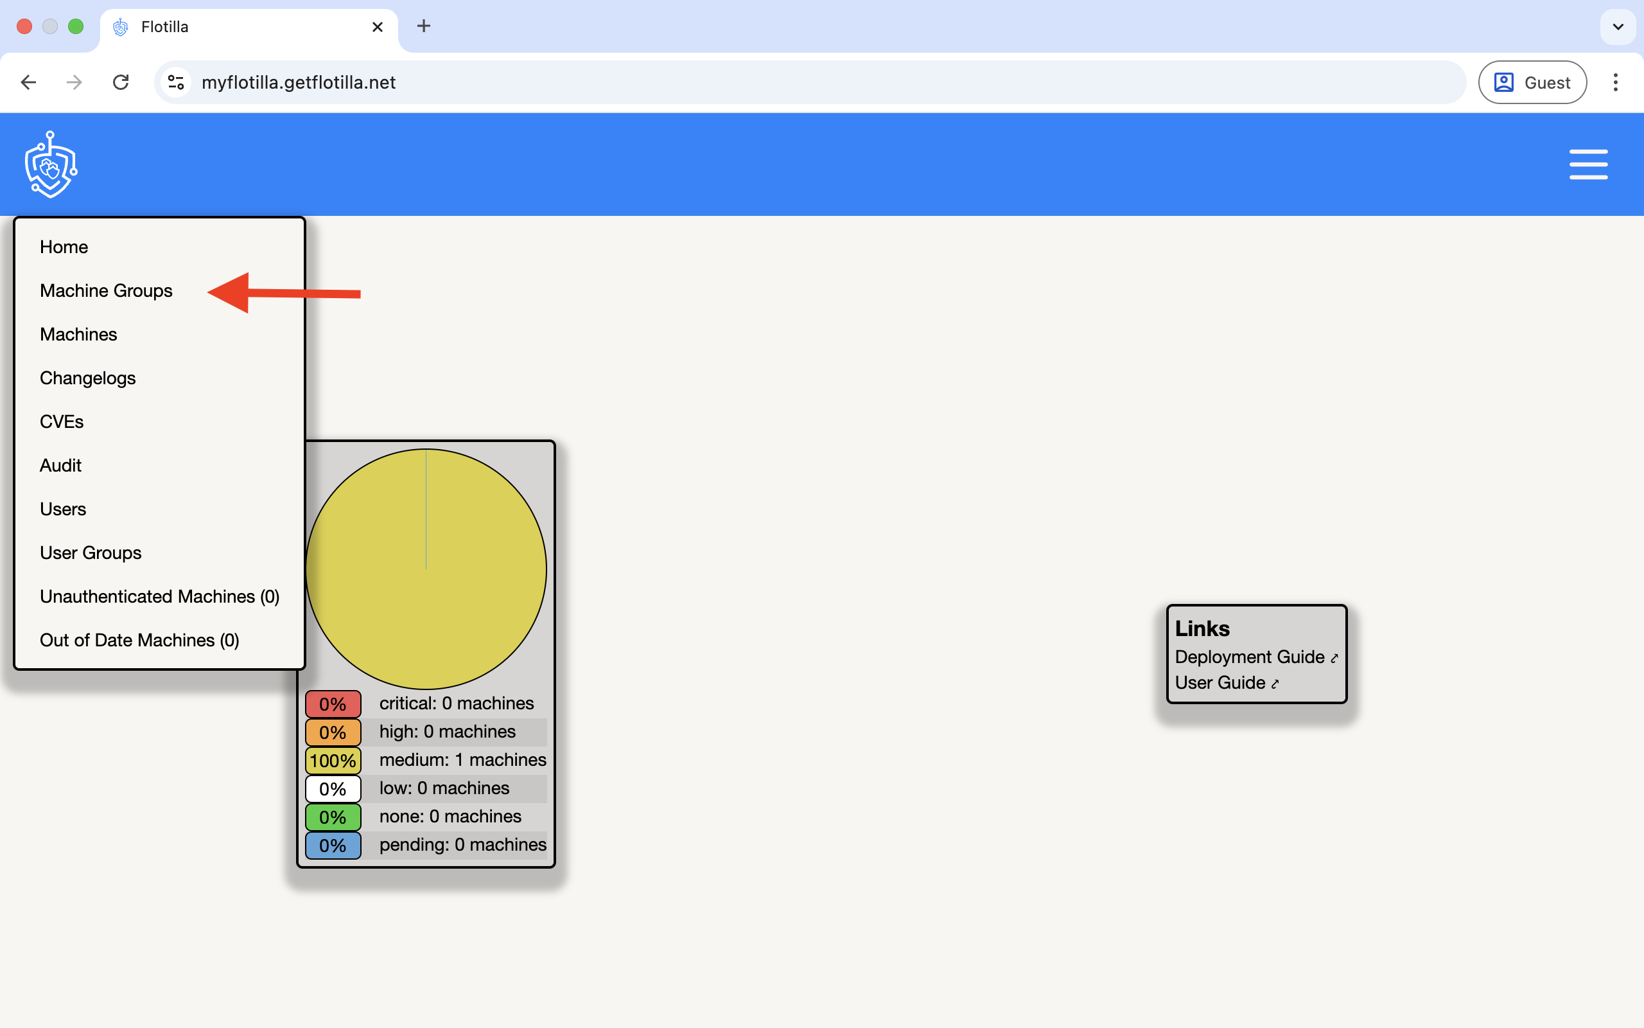Open the Chrome browser menu
The width and height of the screenshot is (1644, 1028).
(1615, 82)
